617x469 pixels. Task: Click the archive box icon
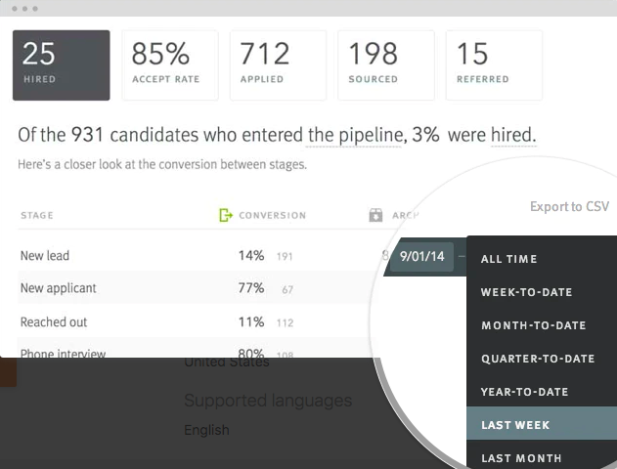tap(375, 215)
